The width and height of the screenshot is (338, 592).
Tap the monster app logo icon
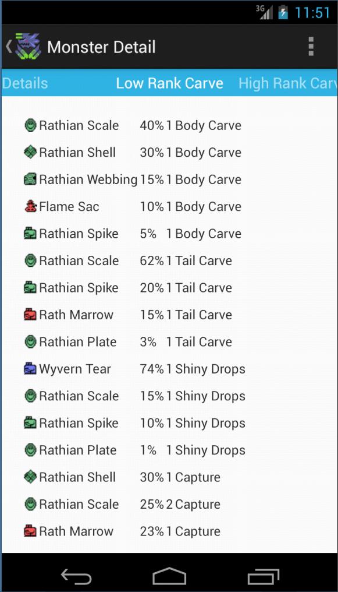pos(29,47)
